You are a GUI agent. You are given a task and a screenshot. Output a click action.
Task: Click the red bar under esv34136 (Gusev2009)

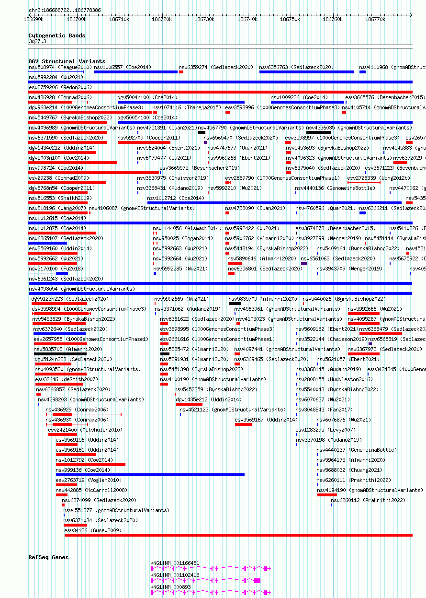pyautogui.click(x=238, y=535)
